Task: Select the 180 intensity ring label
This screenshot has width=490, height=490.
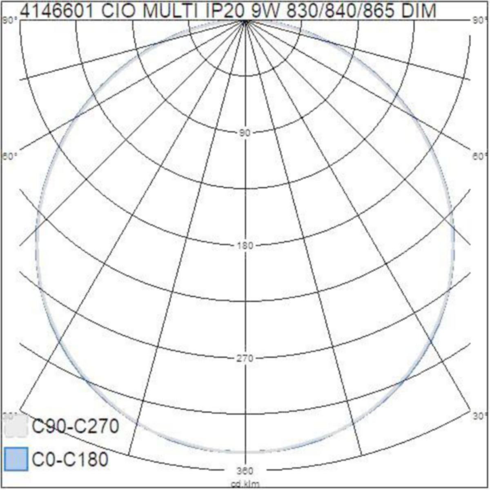Action: click(x=244, y=245)
